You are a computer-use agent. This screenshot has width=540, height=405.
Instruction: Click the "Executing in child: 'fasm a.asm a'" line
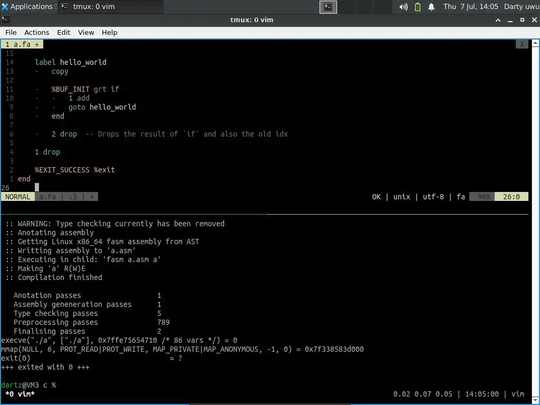pos(83,259)
